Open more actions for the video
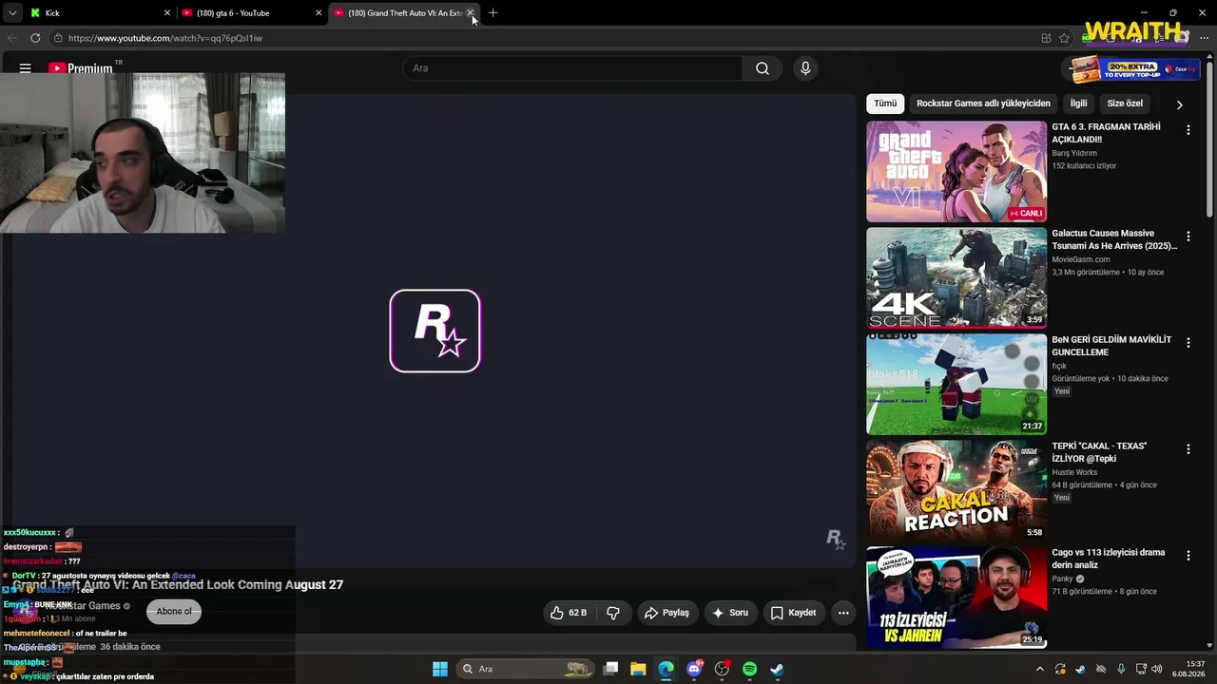Viewport: 1217px width, 684px height. 843,613
